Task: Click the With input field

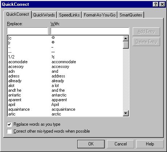Action: point(90,31)
